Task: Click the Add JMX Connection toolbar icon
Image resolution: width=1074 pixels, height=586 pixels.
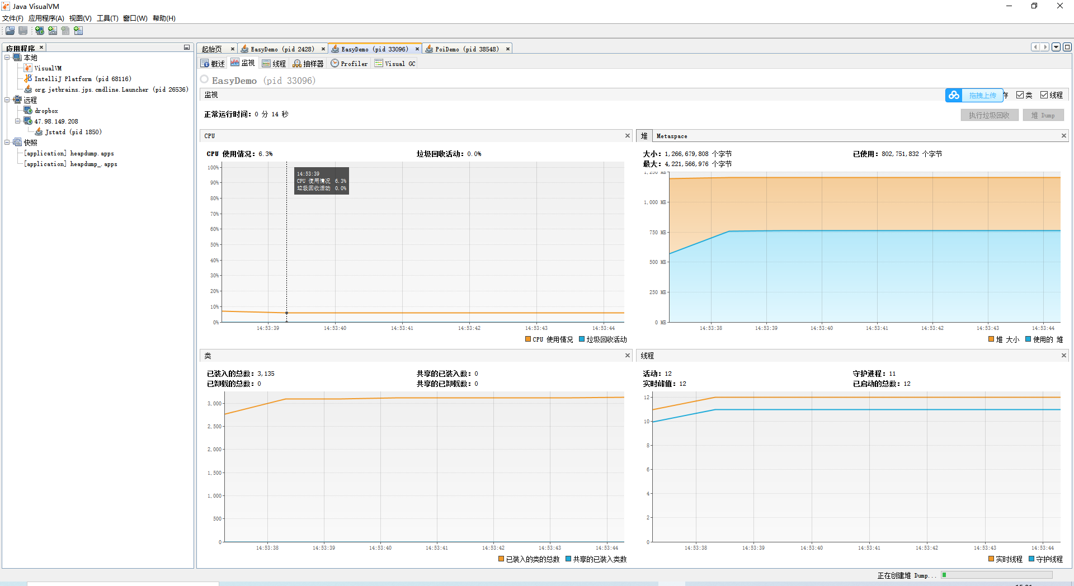Action: click(53, 31)
